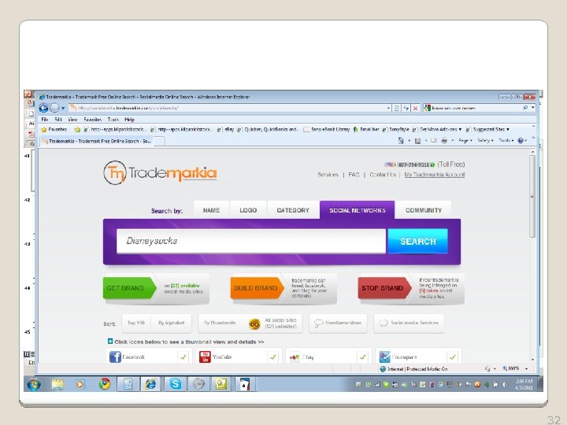Click the Trademarkia logo

tap(160, 172)
